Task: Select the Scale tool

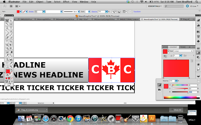Action: 11,42
